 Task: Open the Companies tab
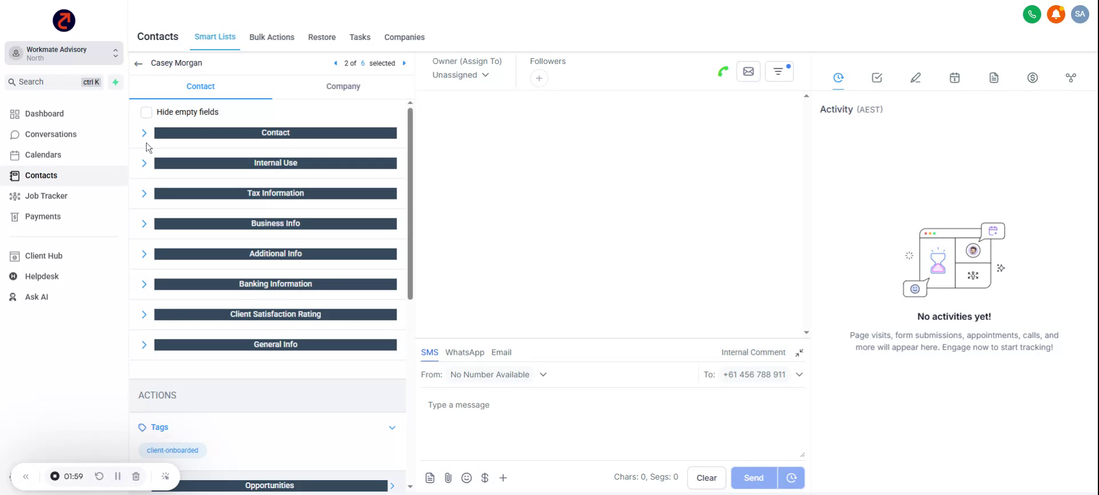[404, 37]
